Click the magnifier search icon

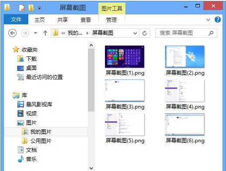click(211, 33)
